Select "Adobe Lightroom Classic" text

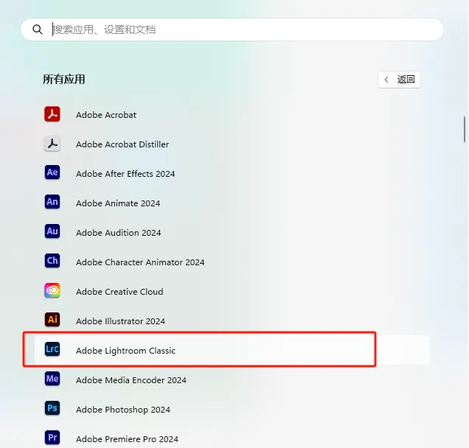point(125,351)
